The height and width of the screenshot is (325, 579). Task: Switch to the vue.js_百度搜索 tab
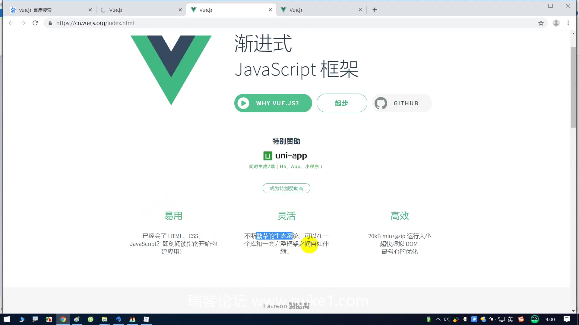[50, 10]
